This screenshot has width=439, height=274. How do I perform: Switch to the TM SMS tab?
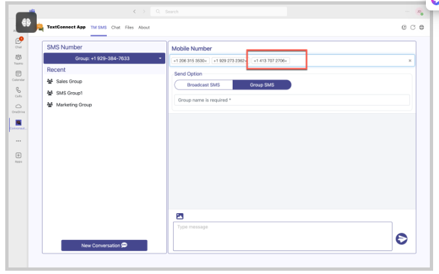[98, 27]
